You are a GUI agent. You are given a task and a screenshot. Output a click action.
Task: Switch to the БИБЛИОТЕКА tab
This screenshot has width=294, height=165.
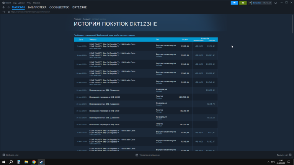(x=37, y=7)
